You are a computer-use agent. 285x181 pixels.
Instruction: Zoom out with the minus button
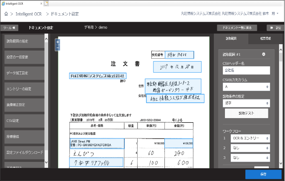click(x=58, y=48)
